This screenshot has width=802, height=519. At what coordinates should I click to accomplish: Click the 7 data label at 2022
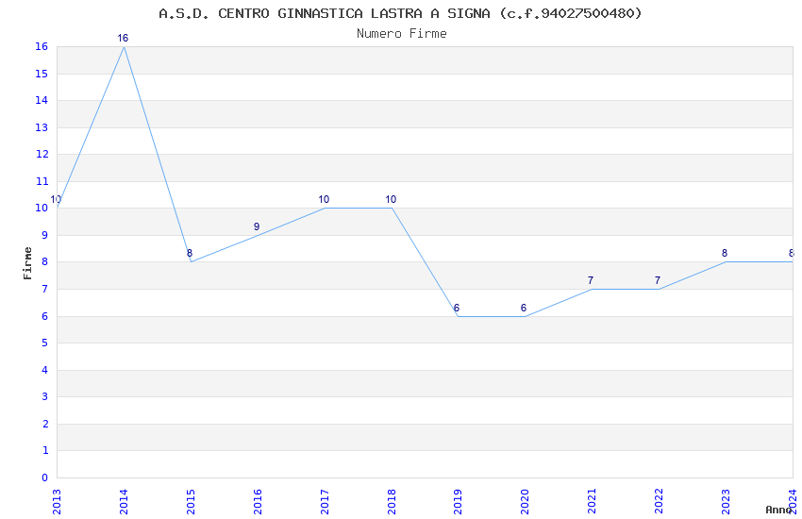(x=658, y=280)
